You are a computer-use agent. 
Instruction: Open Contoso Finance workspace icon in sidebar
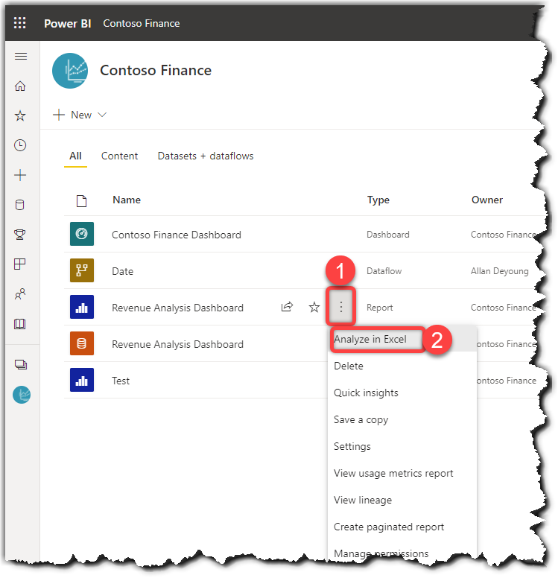[22, 395]
